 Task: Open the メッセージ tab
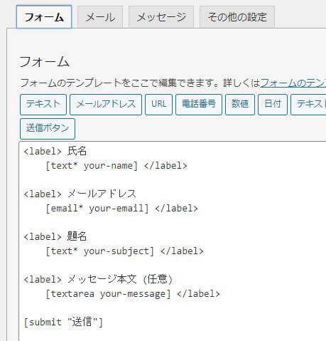[161, 17]
